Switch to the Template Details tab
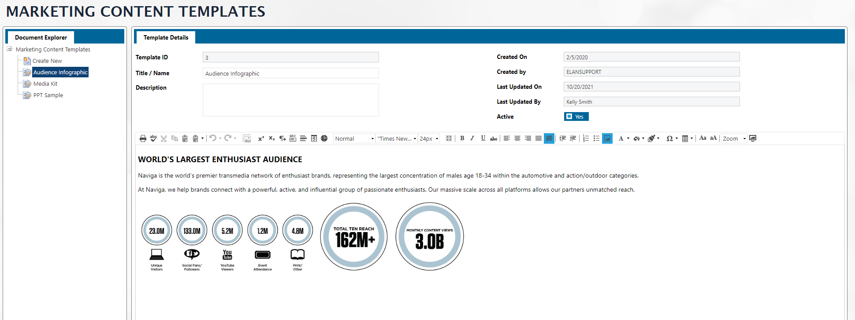 (x=166, y=37)
